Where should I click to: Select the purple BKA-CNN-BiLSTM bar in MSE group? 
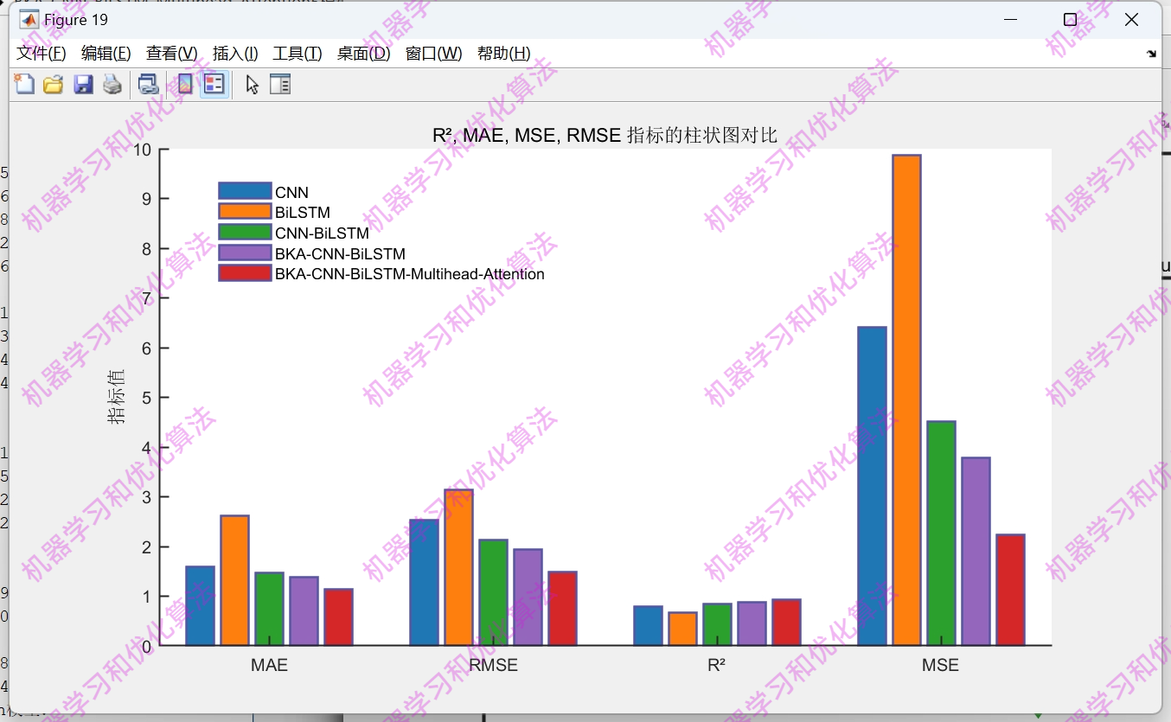tap(976, 552)
